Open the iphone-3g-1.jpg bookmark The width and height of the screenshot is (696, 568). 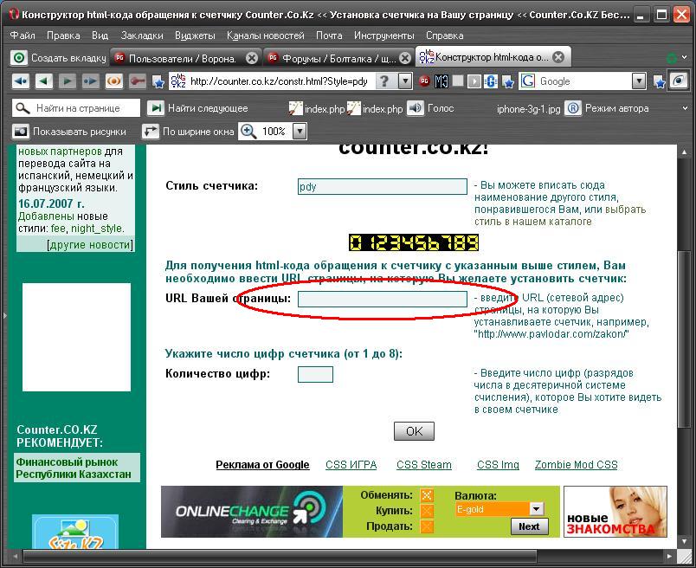pyautogui.click(x=528, y=109)
